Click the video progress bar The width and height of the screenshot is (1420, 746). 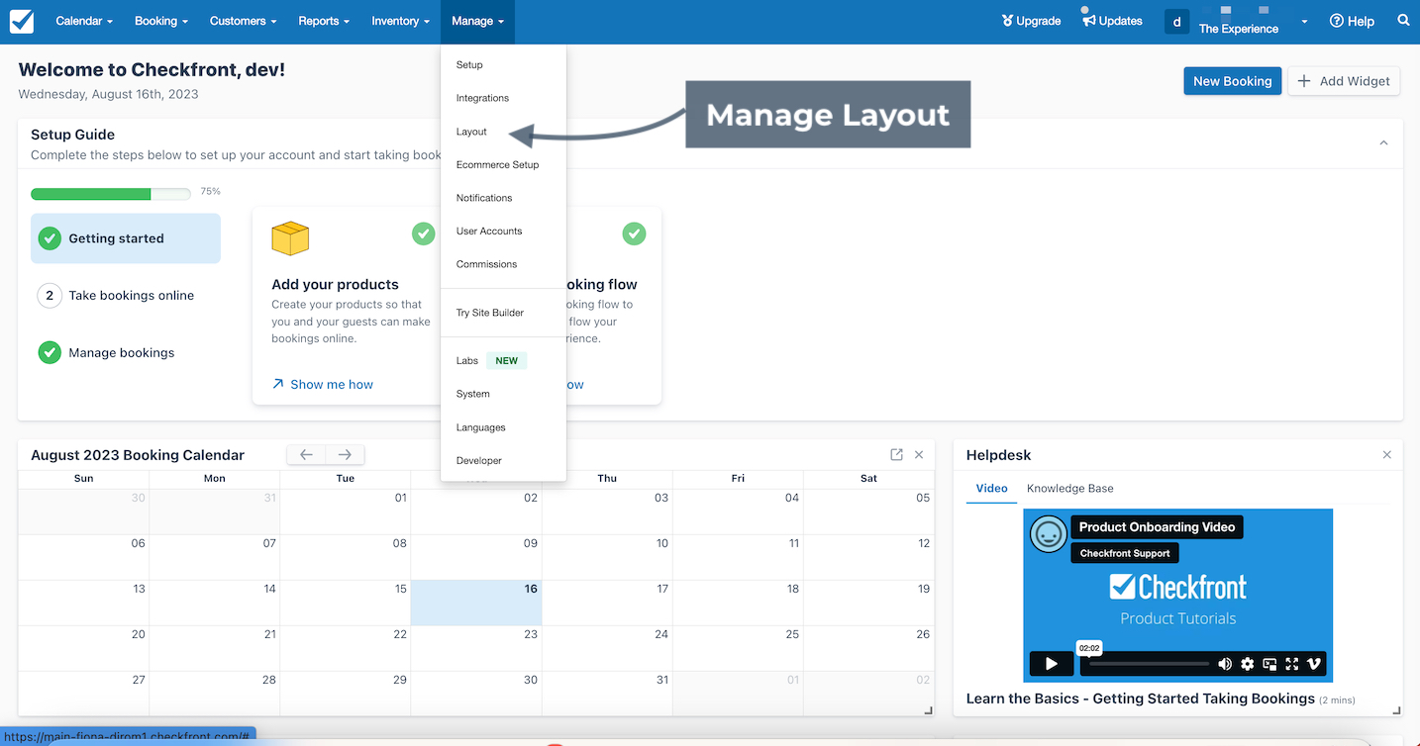coord(1149,664)
